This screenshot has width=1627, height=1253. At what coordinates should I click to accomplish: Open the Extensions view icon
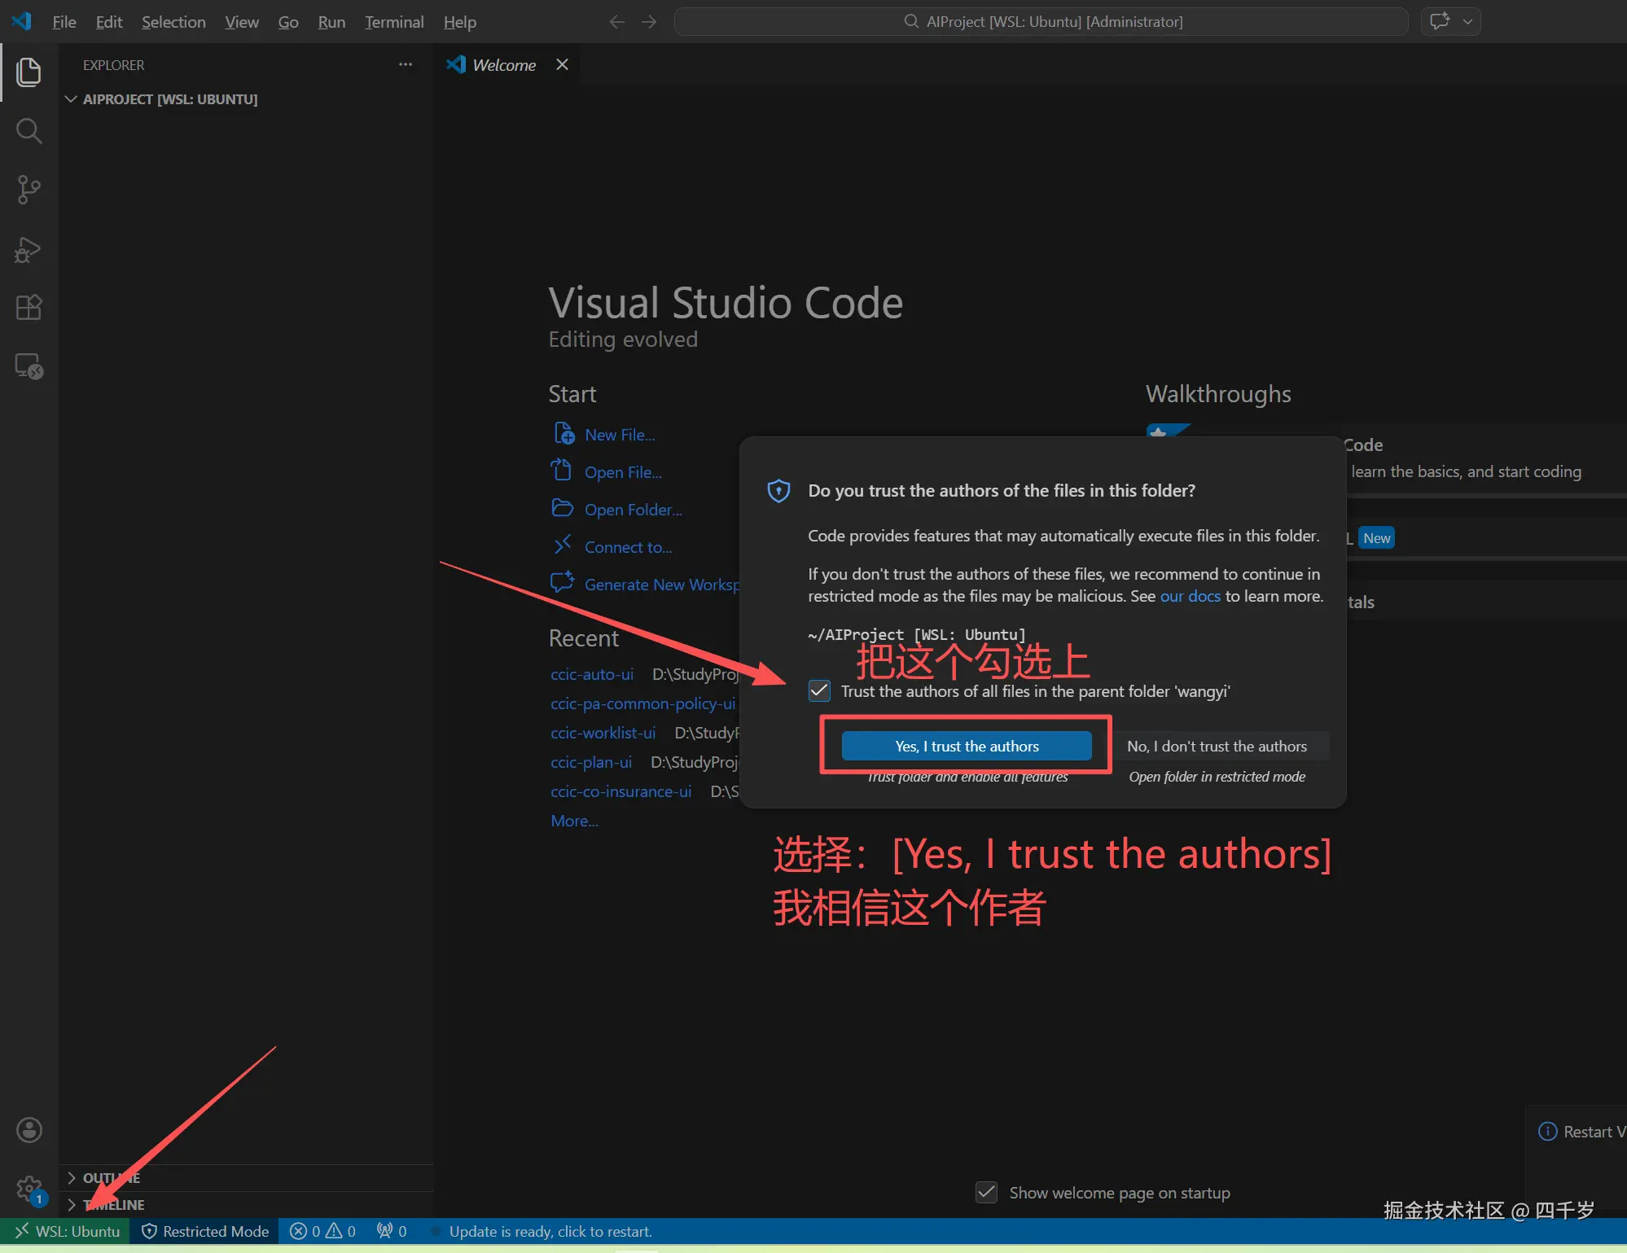(x=29, y=308)
